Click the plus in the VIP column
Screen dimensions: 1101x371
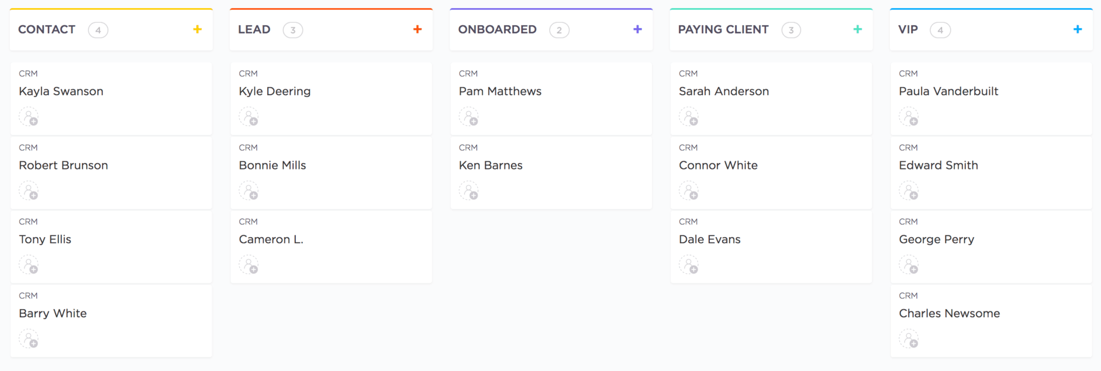click(1077, 29)
